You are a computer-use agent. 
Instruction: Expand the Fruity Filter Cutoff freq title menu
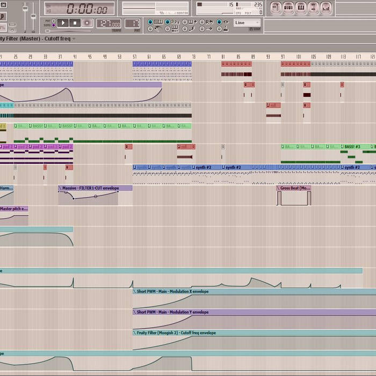pyautogui.click(x=74, y=39)
